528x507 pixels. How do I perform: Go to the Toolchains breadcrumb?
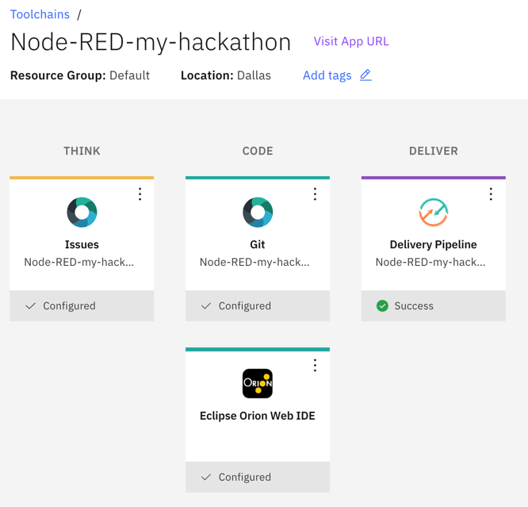tap(40, 14)
